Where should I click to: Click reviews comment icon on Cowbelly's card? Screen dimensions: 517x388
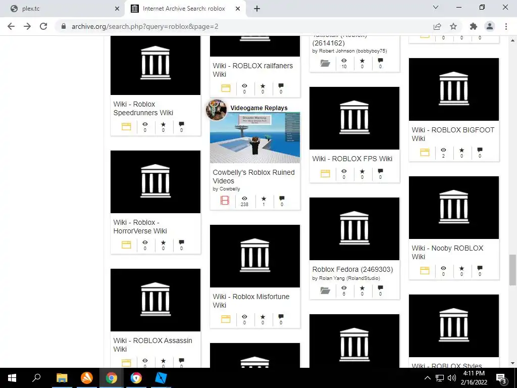click(x=282, y=199)
